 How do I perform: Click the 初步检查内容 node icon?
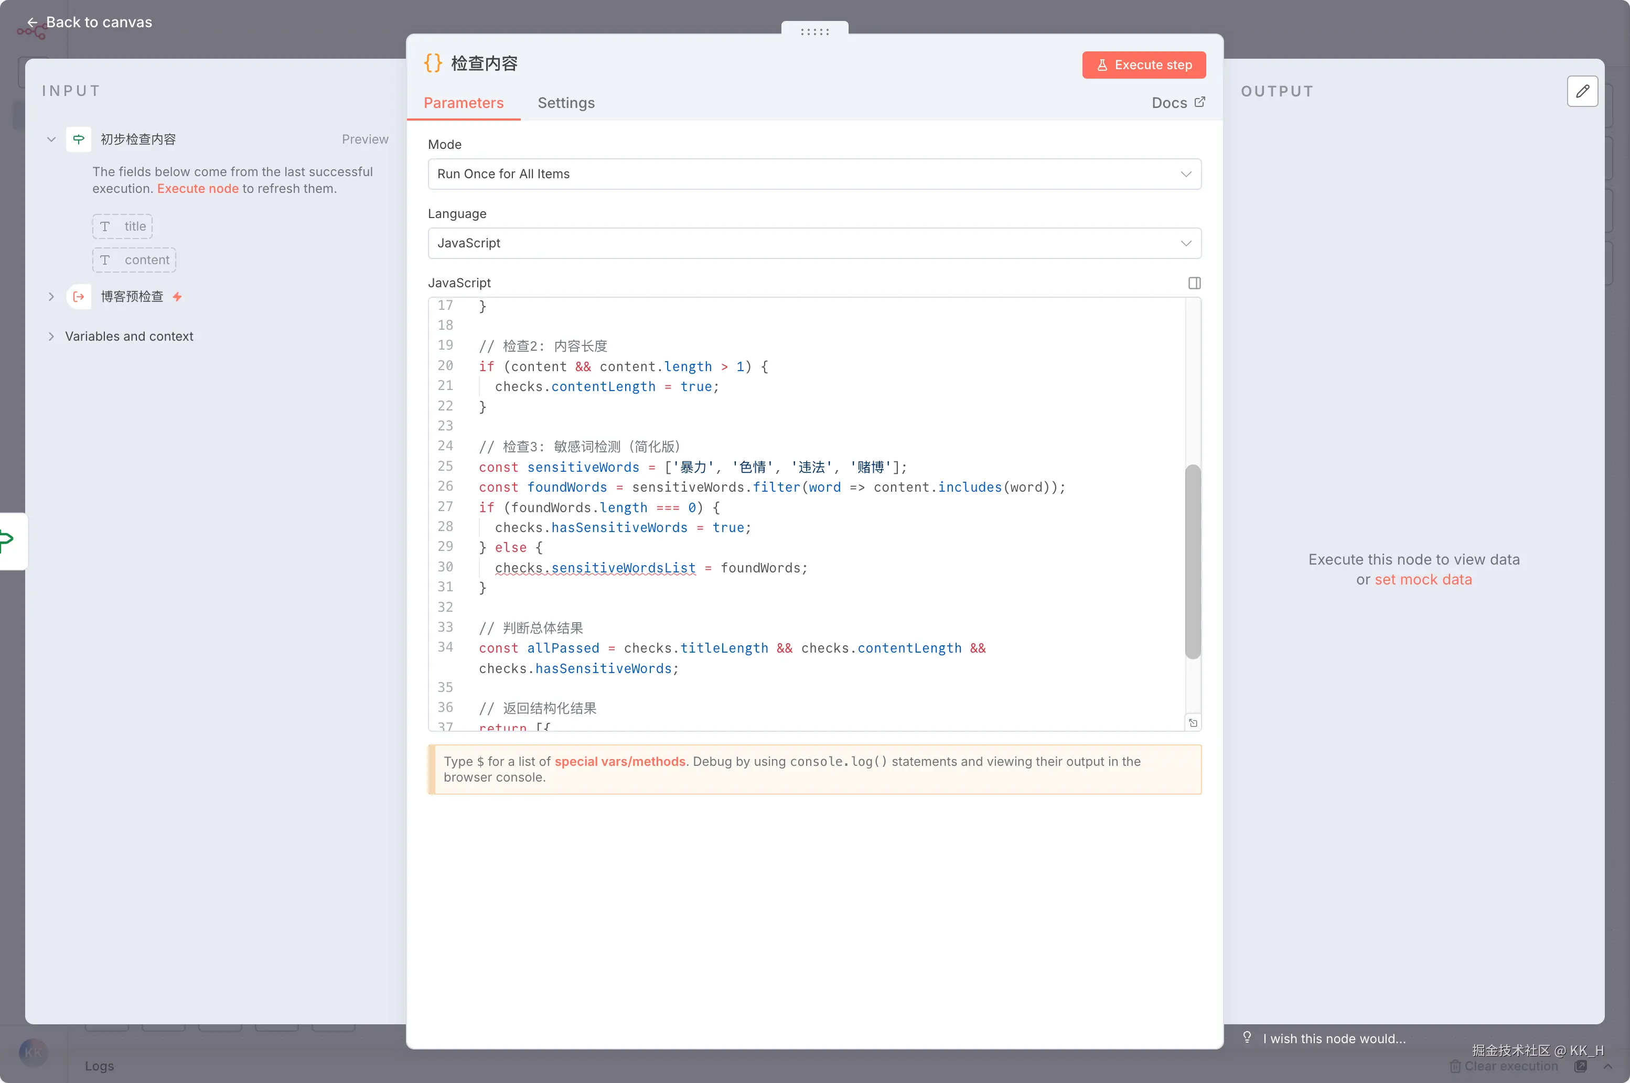79,139
